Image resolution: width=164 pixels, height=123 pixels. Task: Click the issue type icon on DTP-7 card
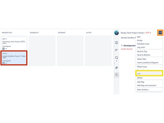[3, 49]
